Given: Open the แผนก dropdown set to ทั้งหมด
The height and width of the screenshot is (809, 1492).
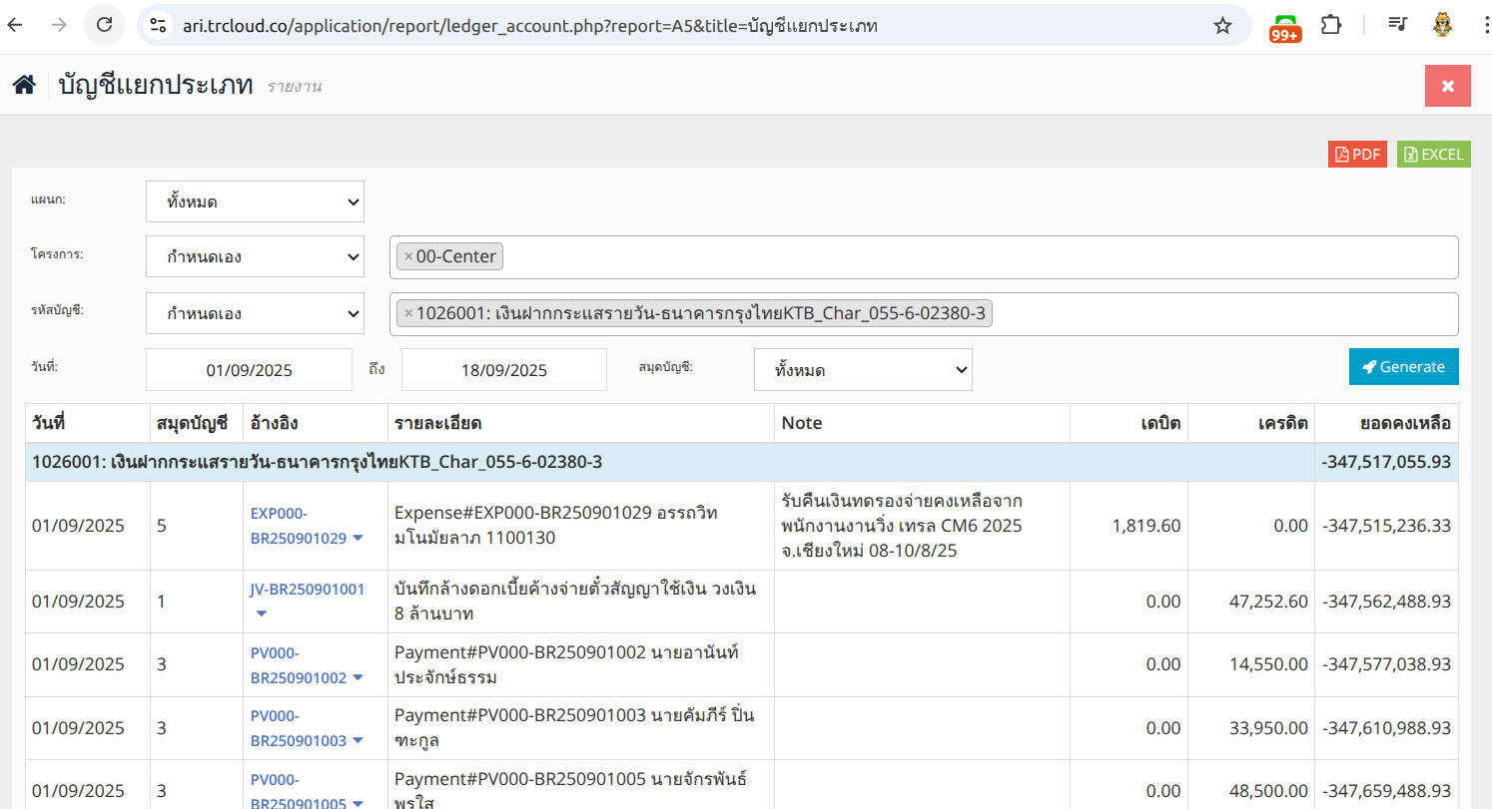Looking at the screenshot, I should pyautogui.click(x=255, y=202).
